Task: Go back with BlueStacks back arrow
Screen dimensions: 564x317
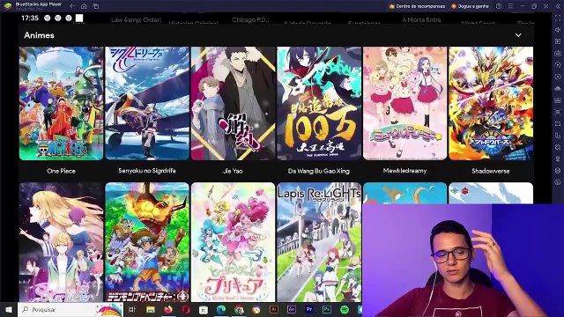Action: coord(72,6)
